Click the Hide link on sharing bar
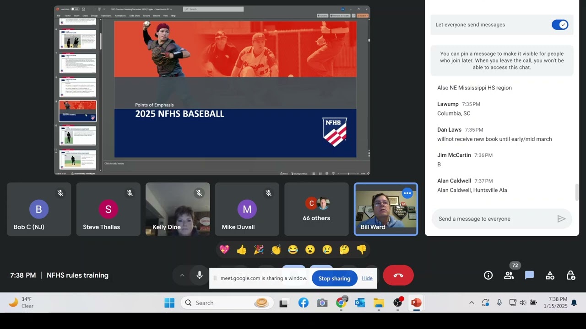Viewport: 586px width, 329px height. [367, 278]
